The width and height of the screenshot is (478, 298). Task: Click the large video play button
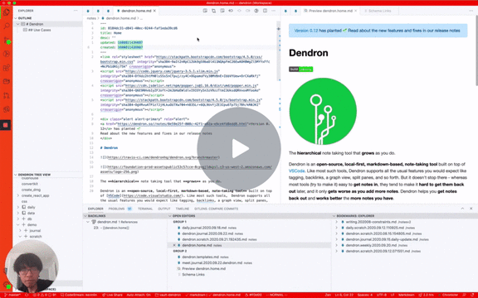[239, 149]
